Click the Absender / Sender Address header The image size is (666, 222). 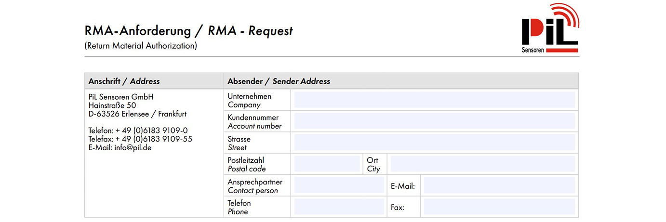pyautogui.click(x=279, y=81)
